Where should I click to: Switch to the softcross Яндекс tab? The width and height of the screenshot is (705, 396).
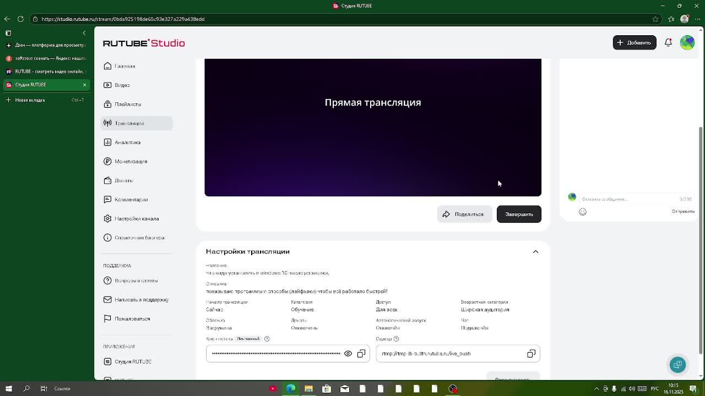pyautogui.click(x=46, y=58)
